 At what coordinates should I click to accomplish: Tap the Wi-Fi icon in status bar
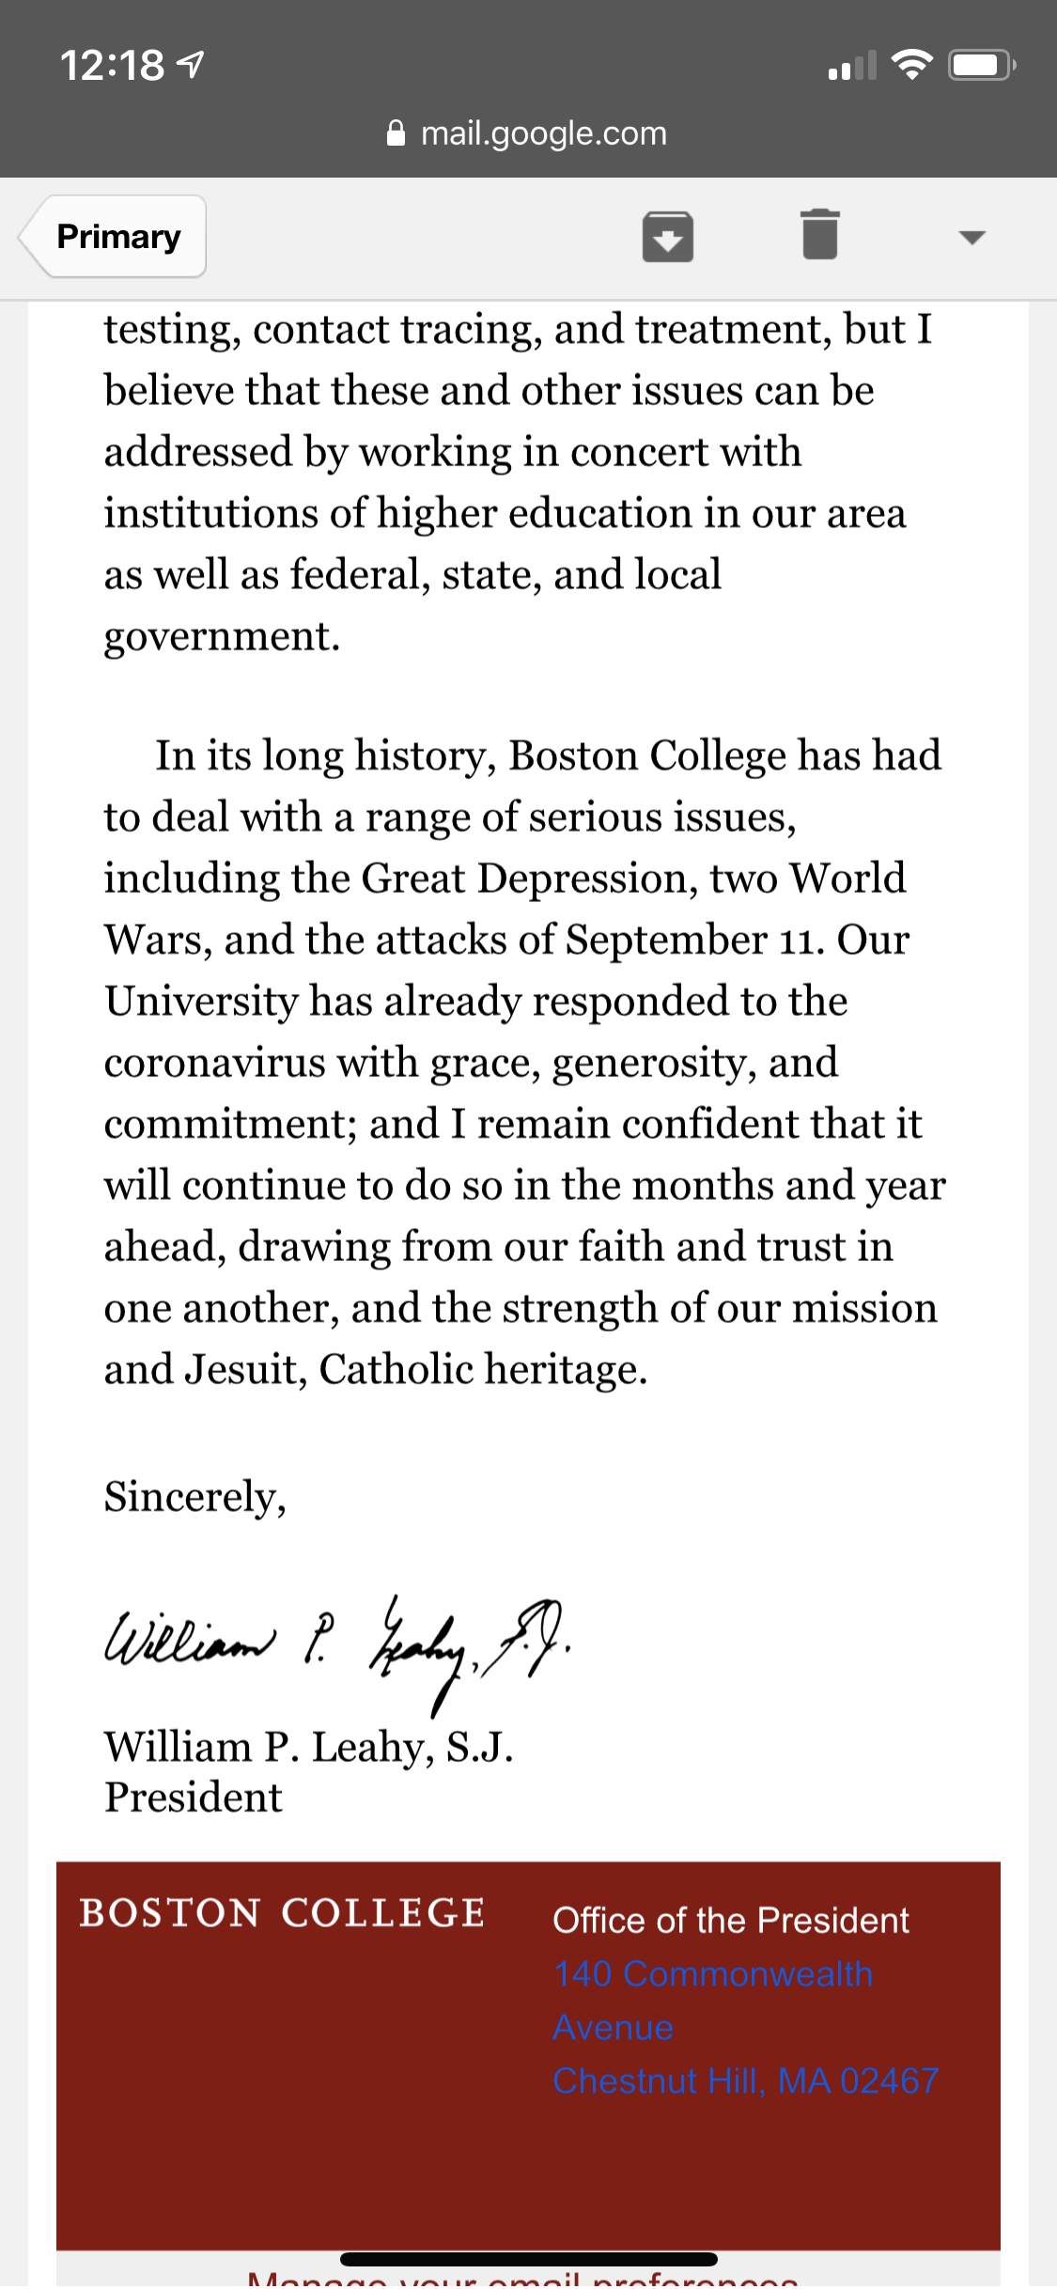tap(910, 65)
